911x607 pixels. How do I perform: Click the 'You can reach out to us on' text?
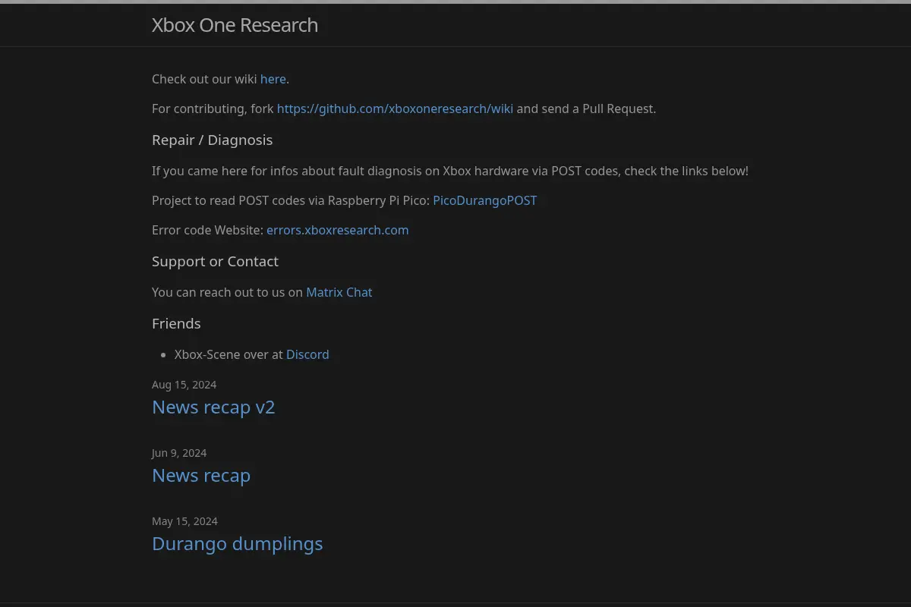pyautogui.click(x=227, y=292)
